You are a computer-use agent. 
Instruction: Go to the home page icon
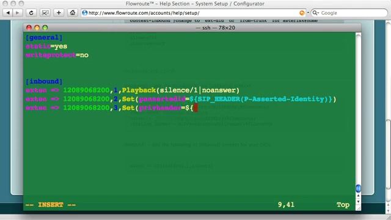(73, 13)
